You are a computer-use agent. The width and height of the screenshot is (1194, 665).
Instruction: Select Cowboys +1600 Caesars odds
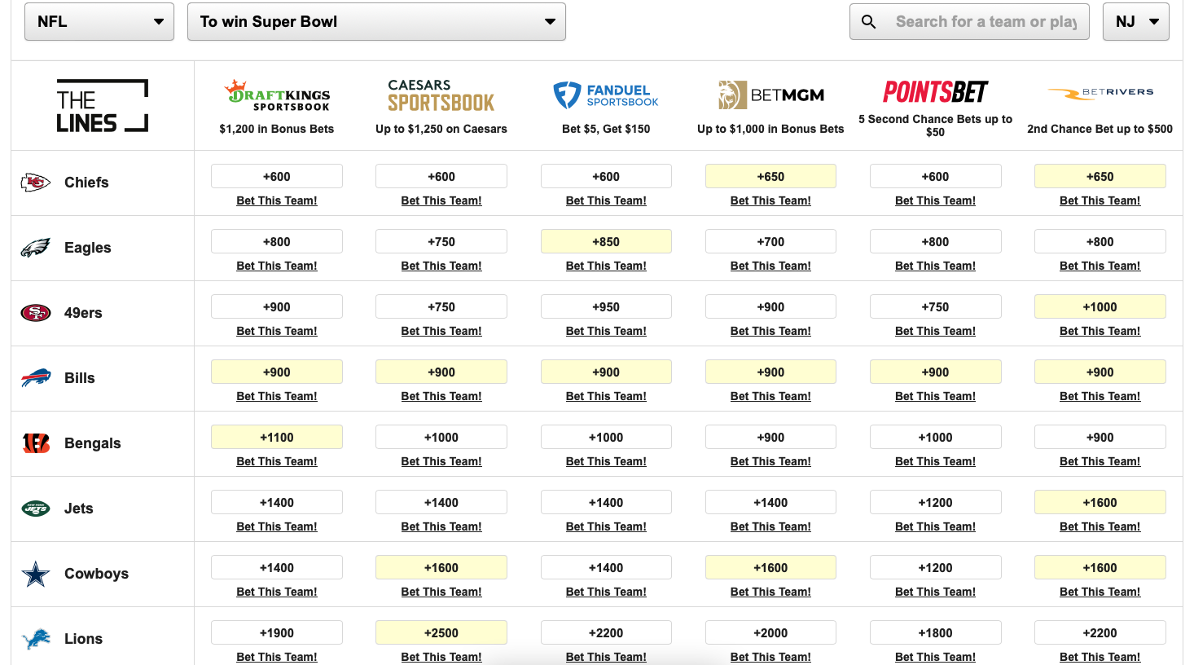tap(441, 567)
